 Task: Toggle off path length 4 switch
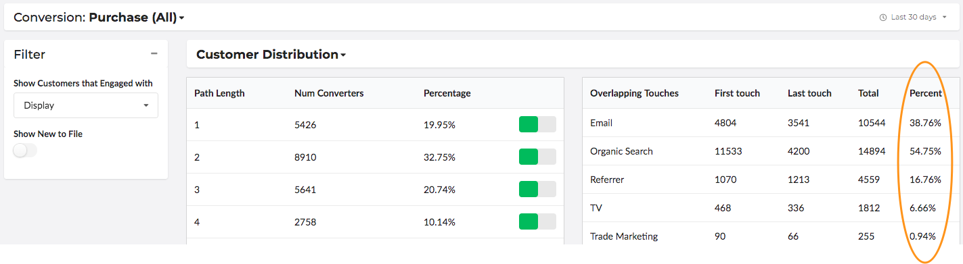click(x=537, y=221)
